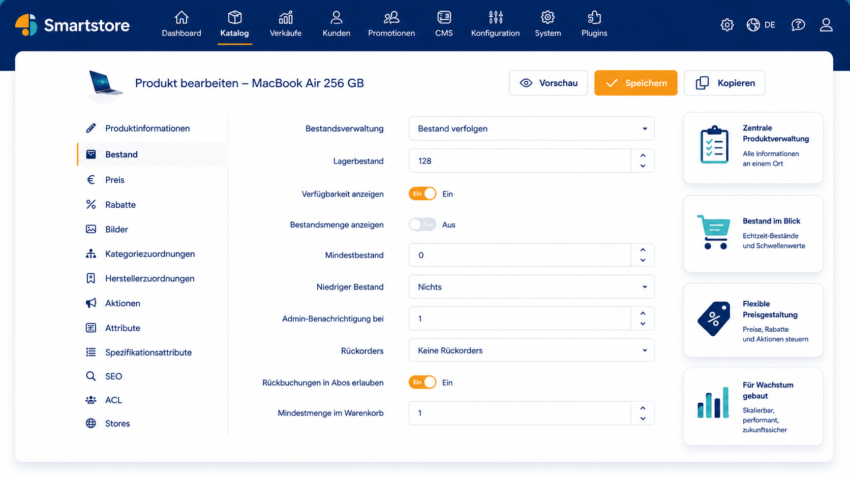Screen dimensions: 850x478
Task: Open the user account icon
Action: click(826, 25)
